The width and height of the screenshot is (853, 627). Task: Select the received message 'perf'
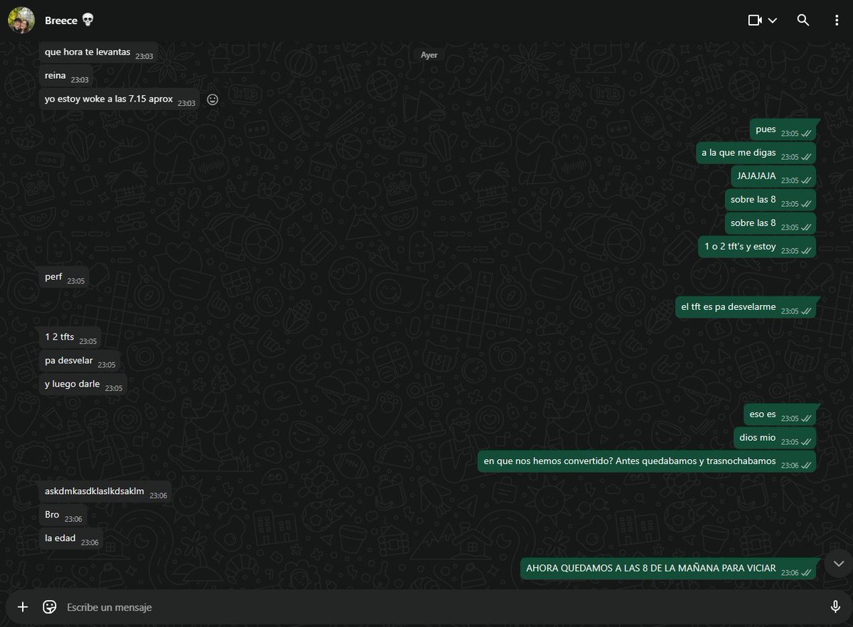(65, 277)
